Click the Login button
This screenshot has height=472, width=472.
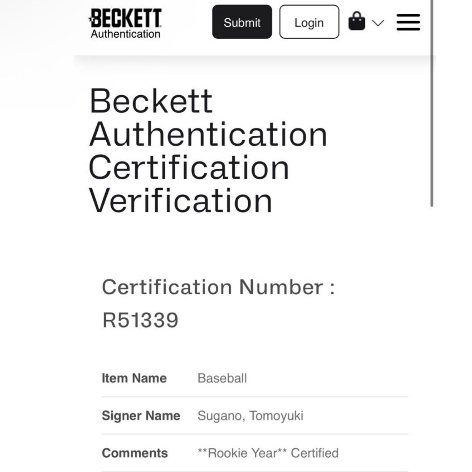coord(309,22)
